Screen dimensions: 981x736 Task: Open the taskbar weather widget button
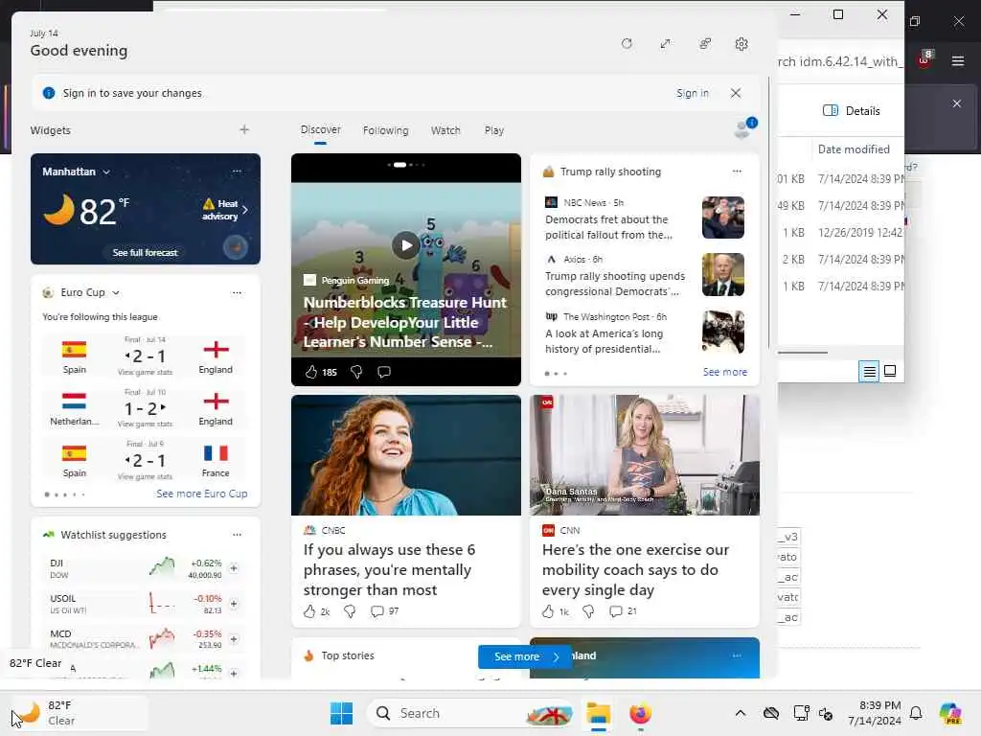[79, 713]
